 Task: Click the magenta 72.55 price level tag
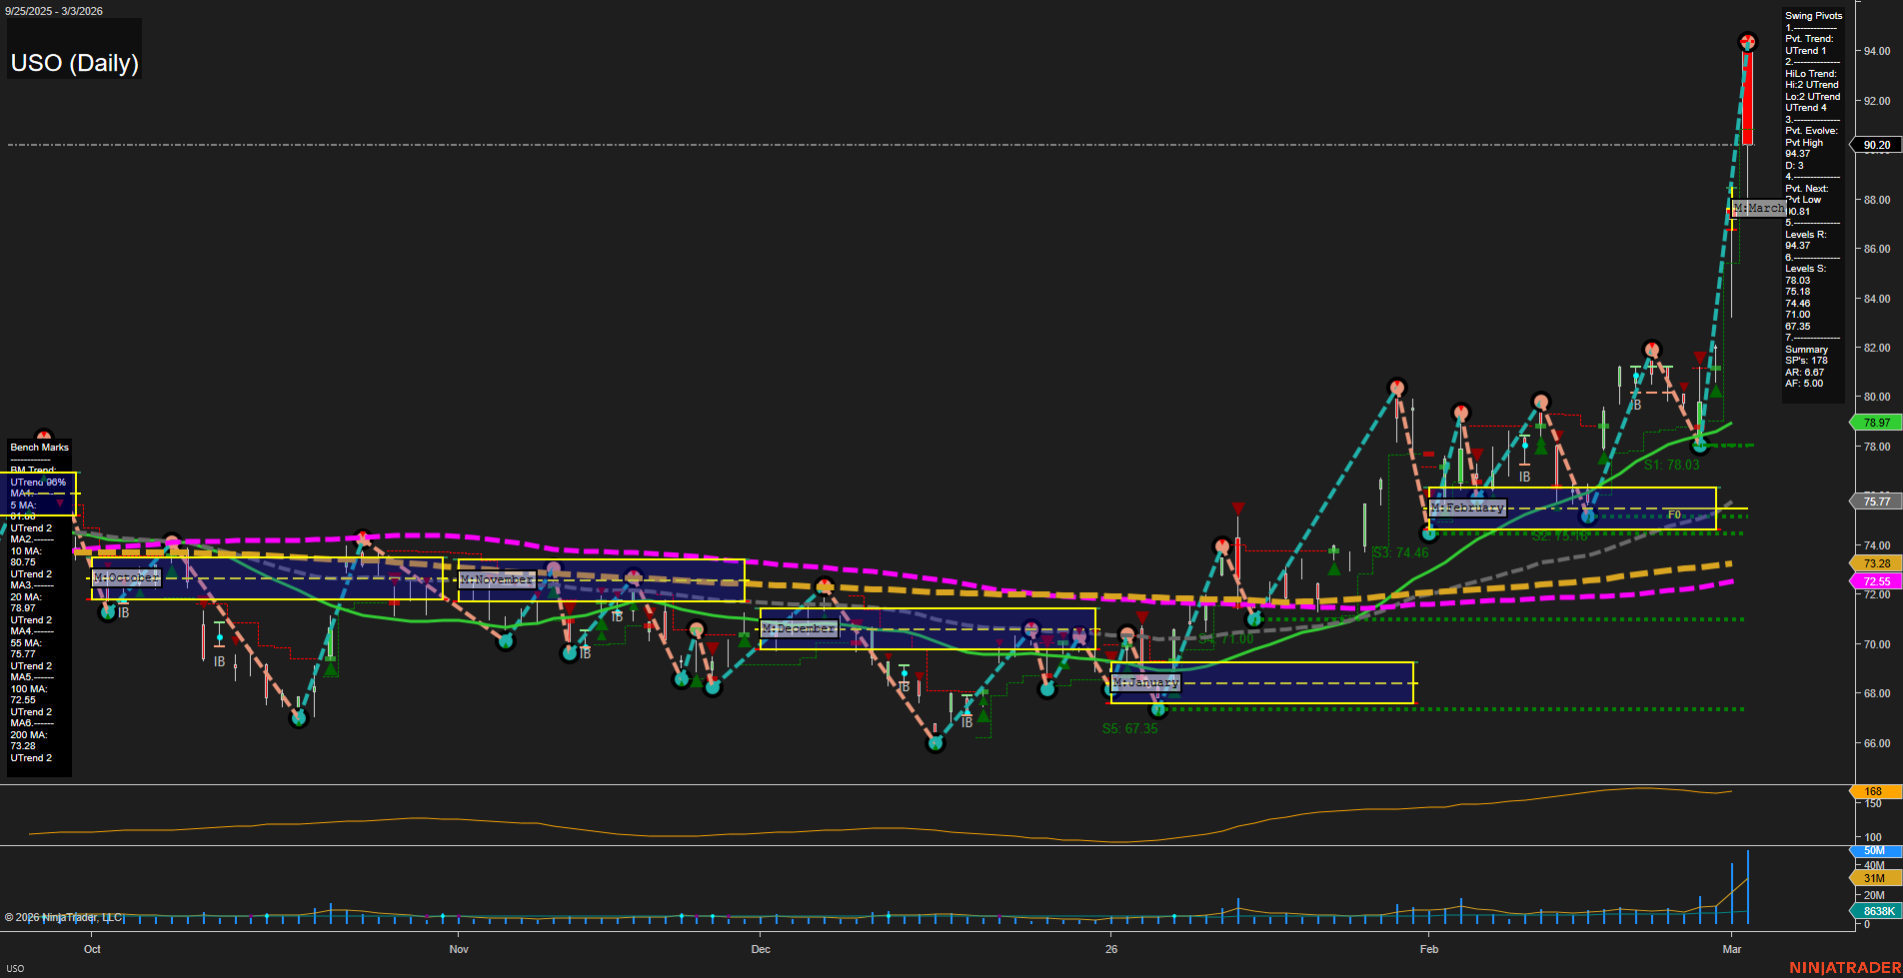pyautogui.click(x=1876, y=580)
